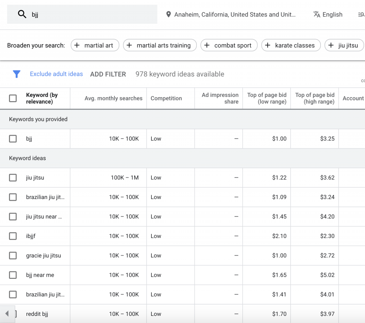Enable checkbox for ibjjf row

[x=13, y=236]
